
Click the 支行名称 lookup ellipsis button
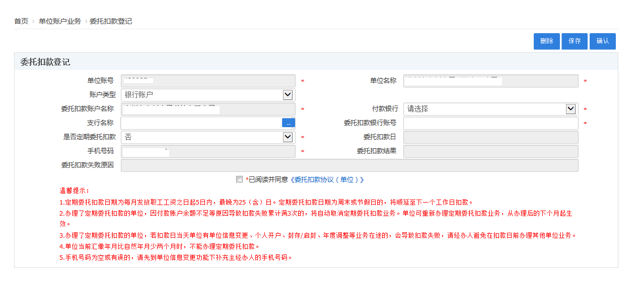click(289, 123)
